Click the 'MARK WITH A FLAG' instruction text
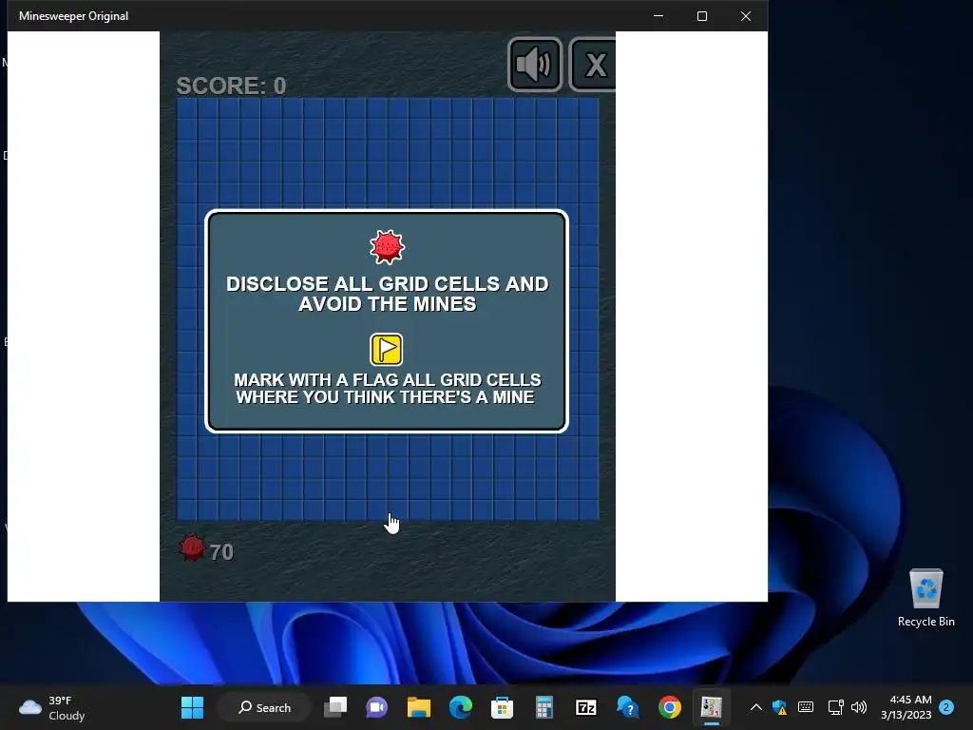 [388, 389]
